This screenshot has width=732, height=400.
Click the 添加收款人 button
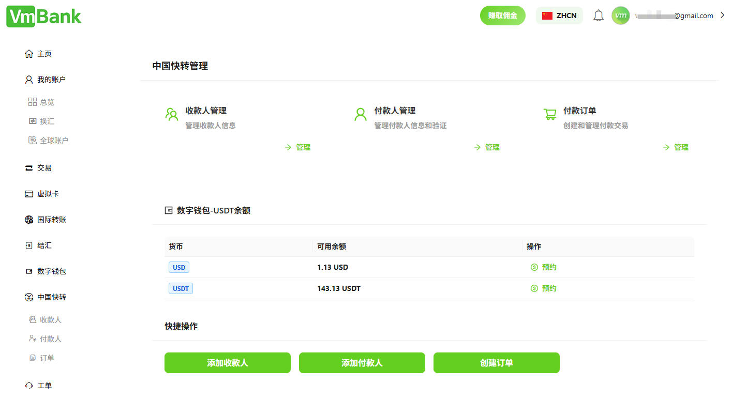pos(227,363)
